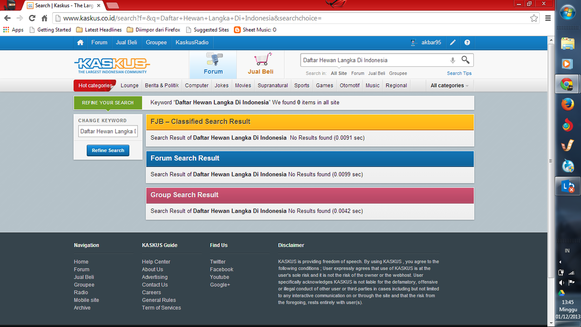Image resolution: width=581 pixels, height=327 pixels.
Task: Open the Mobile site footer link
Action: [86, 300]
